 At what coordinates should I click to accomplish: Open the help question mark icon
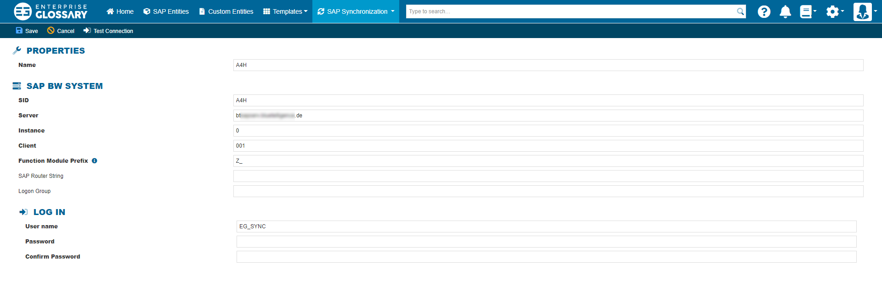point(764,11)
